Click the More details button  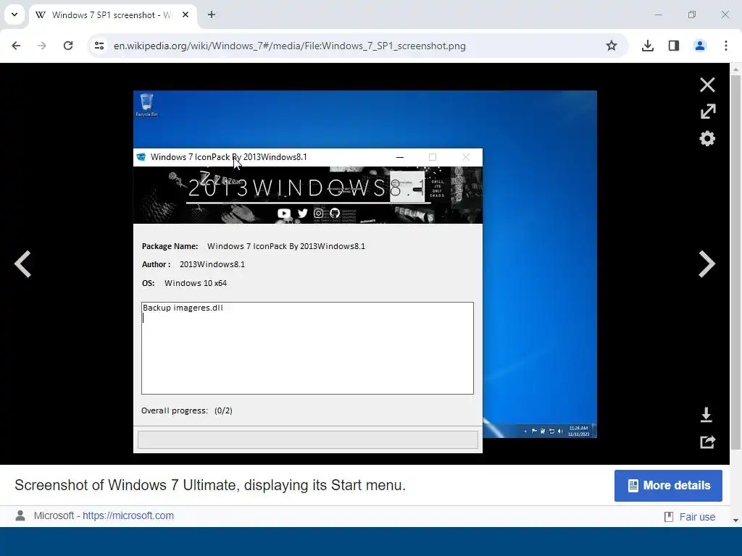pos(668,486)
